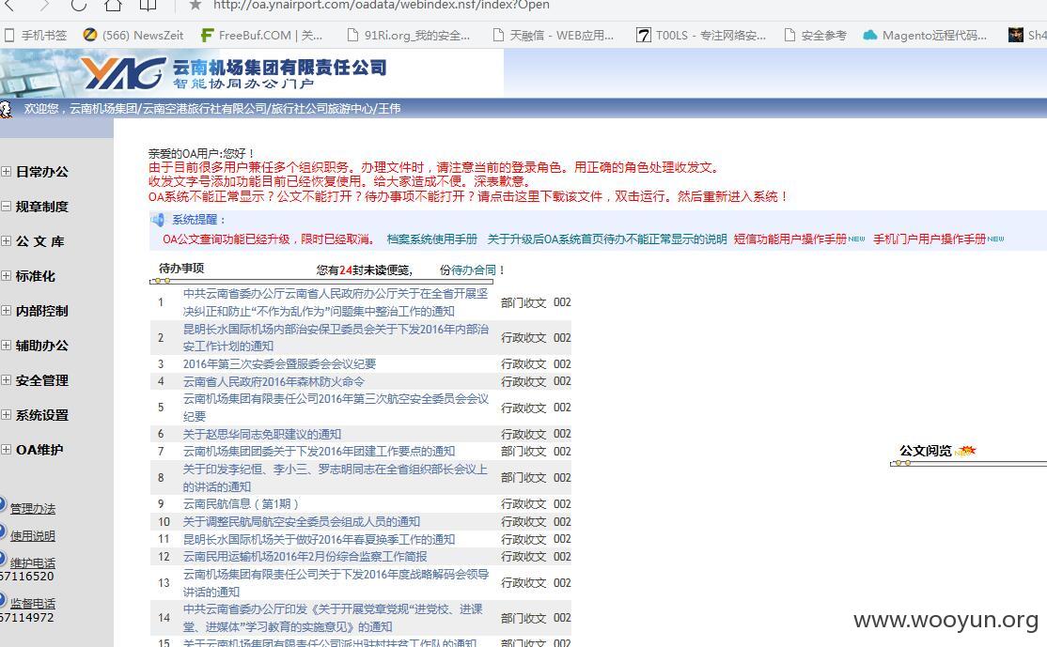Open item 2 昆明长水国际机场内部治安 notice
The image size is (1047, 647).
coord(336,337)
